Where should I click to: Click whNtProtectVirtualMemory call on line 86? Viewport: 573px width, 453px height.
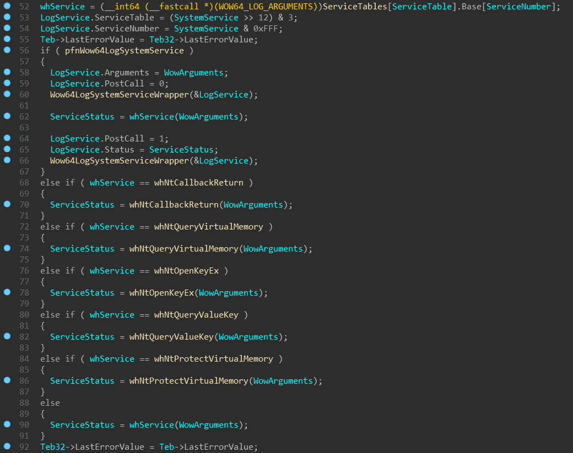[x=189, y=381]
